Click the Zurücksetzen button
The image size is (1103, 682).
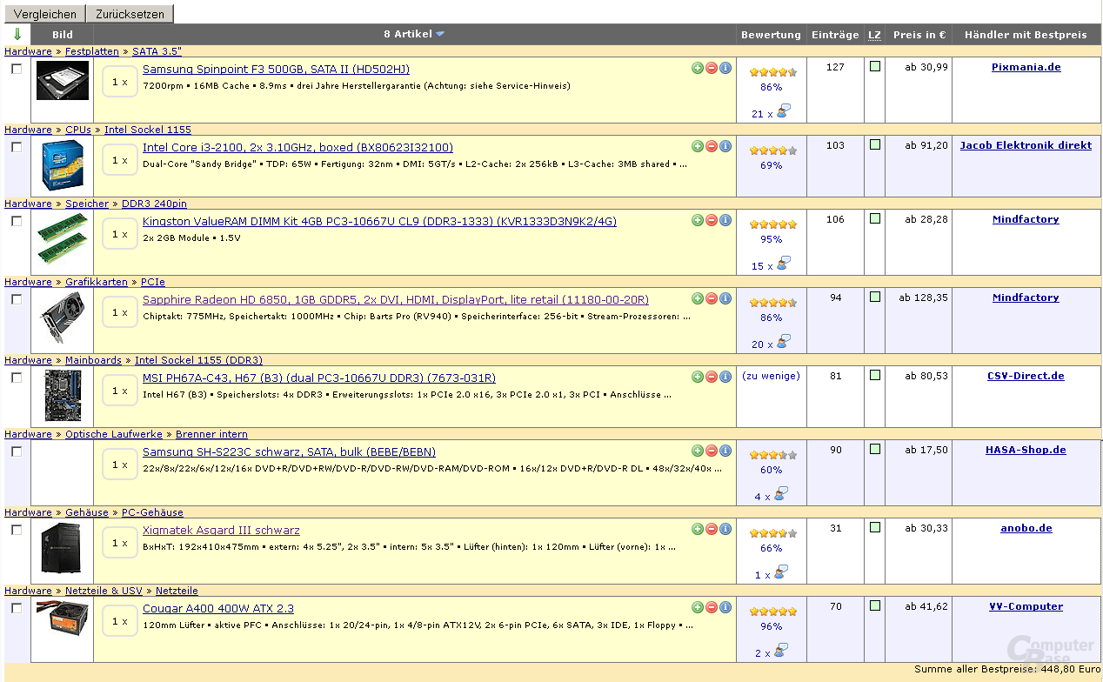click(130, 14)
